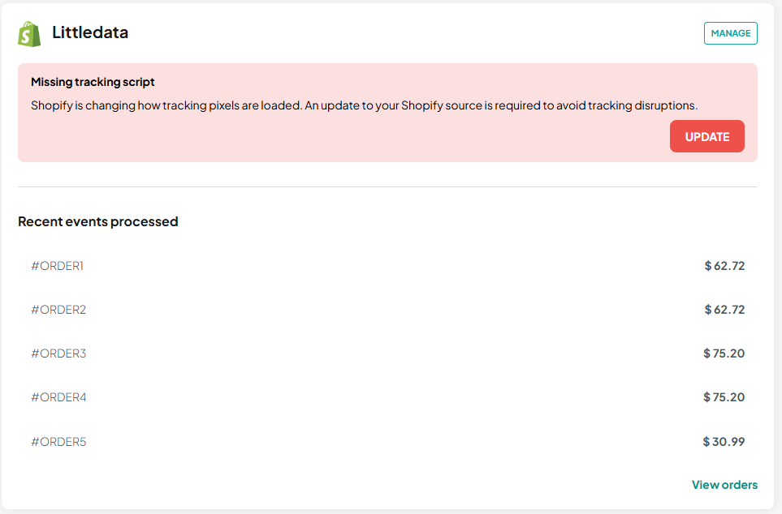
Task: Select the #ORDER5 row
Action: click(387, 442)
